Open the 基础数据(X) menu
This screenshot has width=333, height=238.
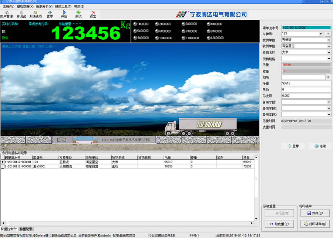click(x=25, y=7)
